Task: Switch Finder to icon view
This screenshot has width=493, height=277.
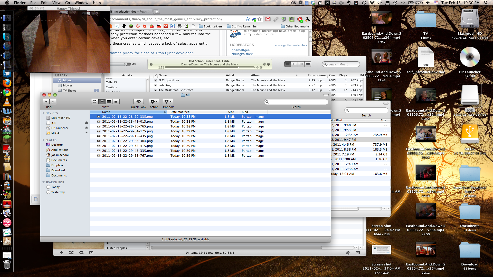Action: coord(95,102)
